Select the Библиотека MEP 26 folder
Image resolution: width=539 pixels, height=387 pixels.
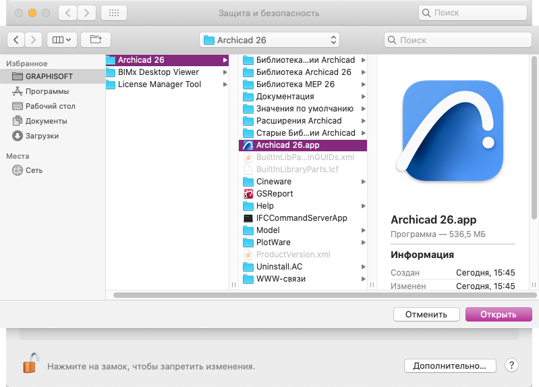303,84
